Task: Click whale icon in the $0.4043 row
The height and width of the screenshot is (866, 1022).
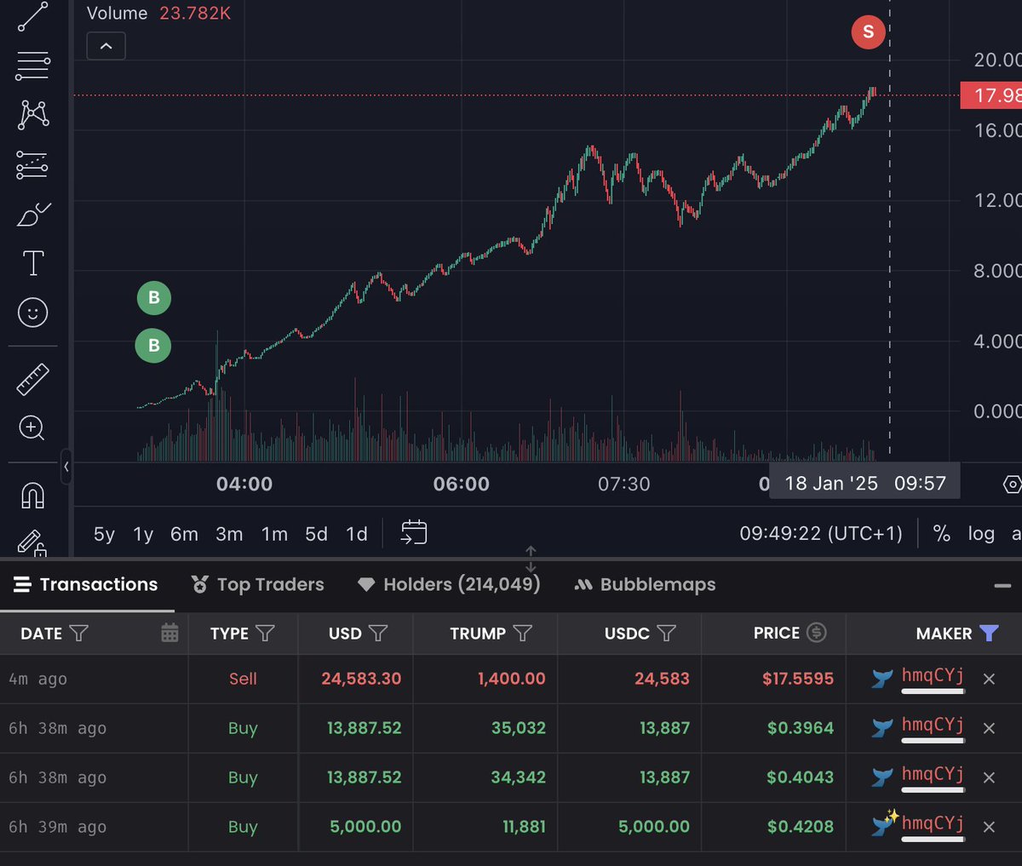Action: point(882,777)
